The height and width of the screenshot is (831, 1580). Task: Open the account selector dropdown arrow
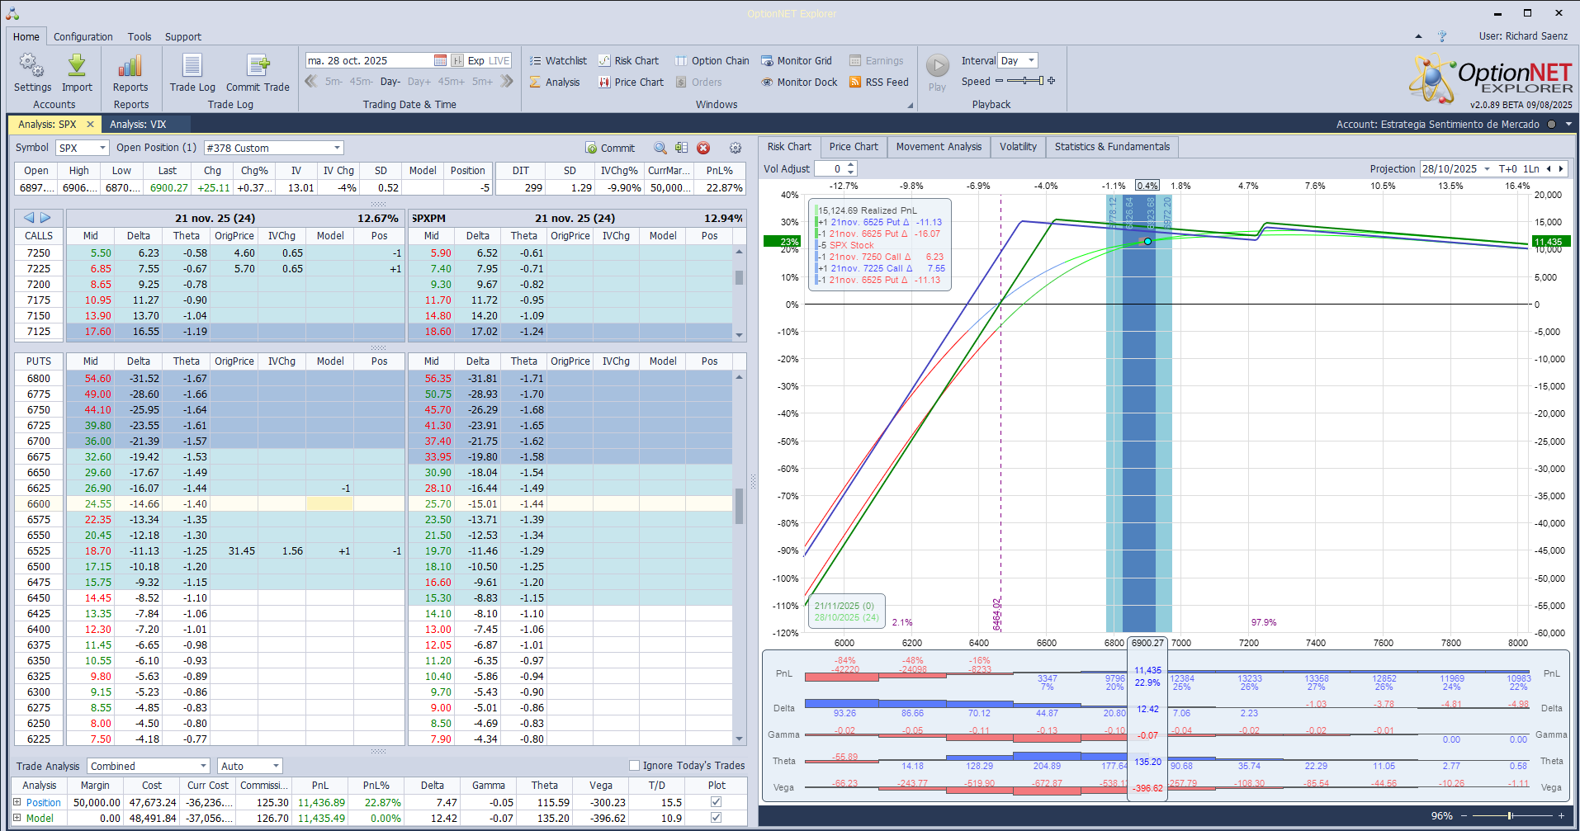1568,125
